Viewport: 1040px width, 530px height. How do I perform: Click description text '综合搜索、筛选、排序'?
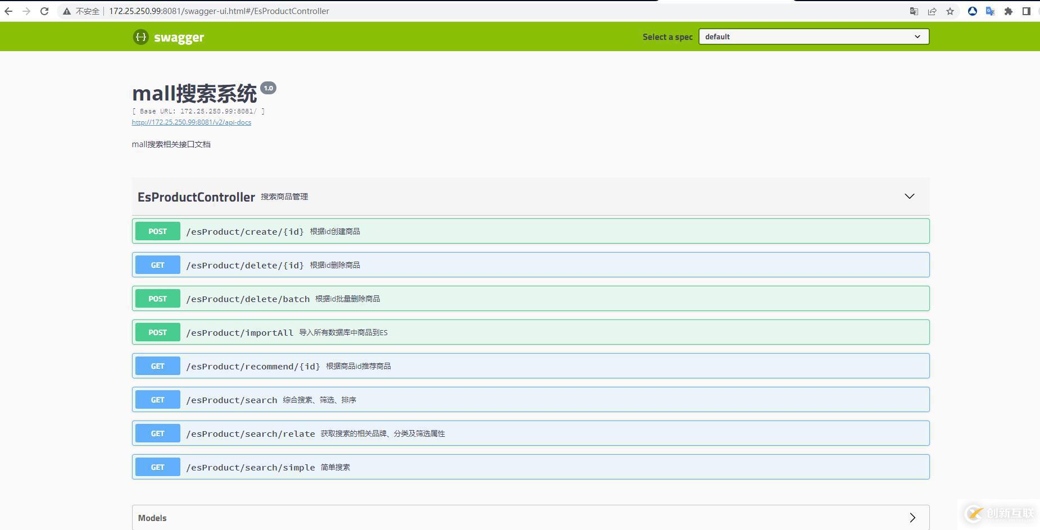point(320,400)
